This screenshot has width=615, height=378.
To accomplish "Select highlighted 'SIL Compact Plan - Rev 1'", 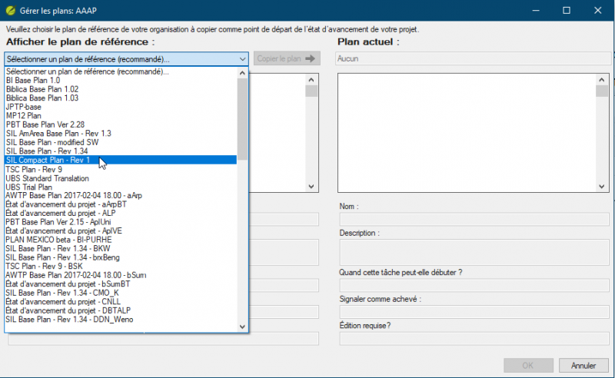I will point(121,160).
